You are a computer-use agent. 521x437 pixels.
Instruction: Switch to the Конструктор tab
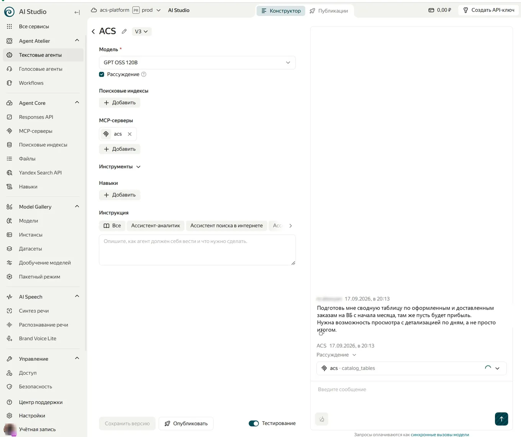point(281,11)
